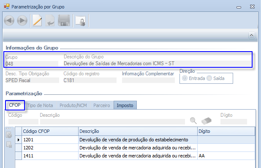Click the delete row icon beside grid
The image size is (261, 168).
pyautogui.click(x=9, y=144)
